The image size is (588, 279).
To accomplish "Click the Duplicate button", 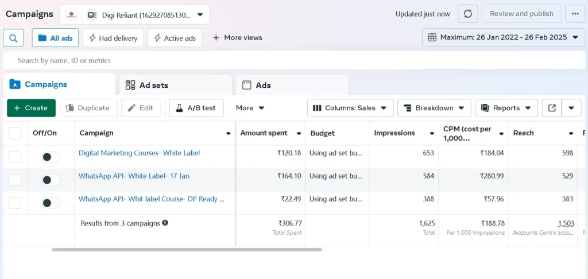I will (x=88, y=108).
